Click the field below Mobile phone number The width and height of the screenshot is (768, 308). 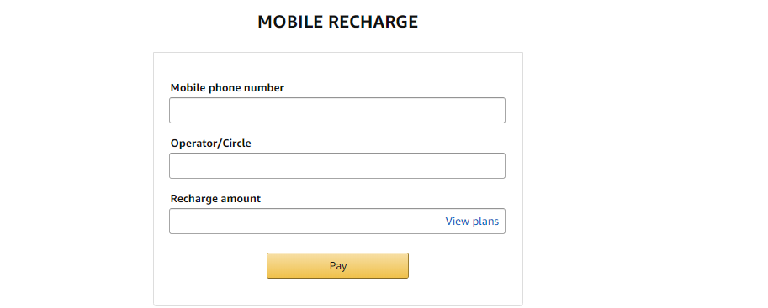click(x=337, y=111)
